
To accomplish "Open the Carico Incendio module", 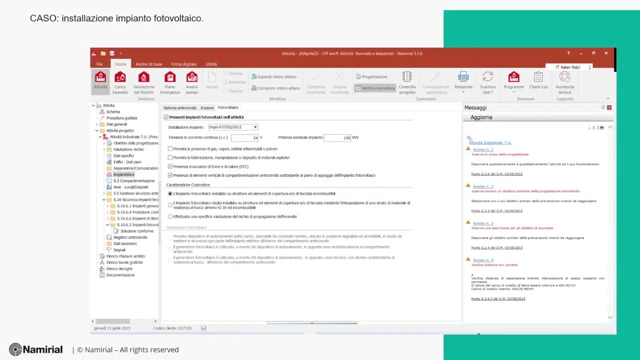I will click(120, 82).
